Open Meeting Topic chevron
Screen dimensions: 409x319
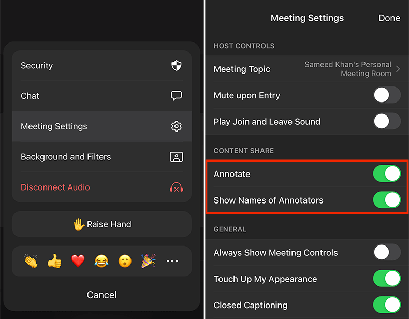tap(398, 69)
